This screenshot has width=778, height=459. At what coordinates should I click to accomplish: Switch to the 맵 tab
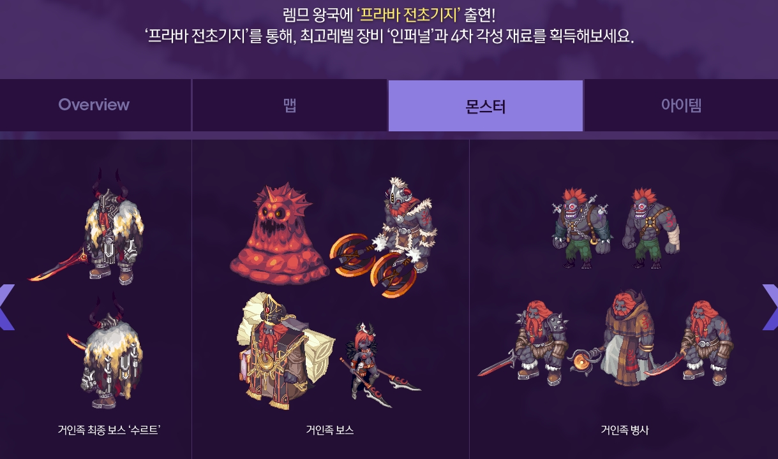pyautogui.click(x=290, y=105)
